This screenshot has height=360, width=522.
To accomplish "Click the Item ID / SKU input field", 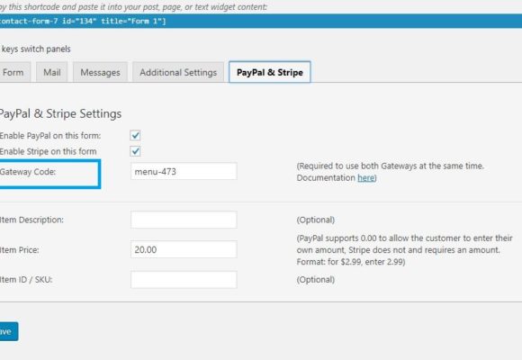I will [184, 279].
